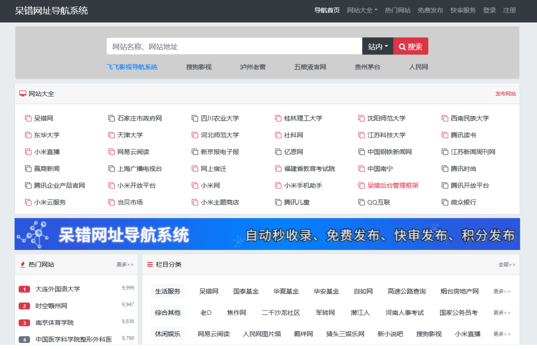537x349 pixels.
Task: Open the 贵州茅台 quick link
Action: point(367,67)
